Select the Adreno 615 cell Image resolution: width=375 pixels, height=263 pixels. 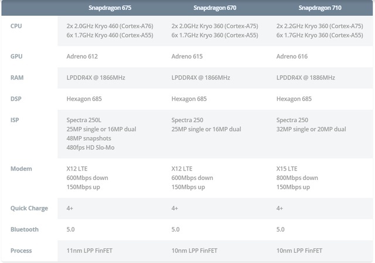tap(187, 57)
